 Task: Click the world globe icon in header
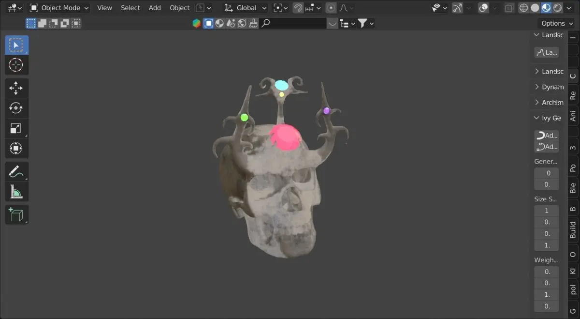point(242,23)
